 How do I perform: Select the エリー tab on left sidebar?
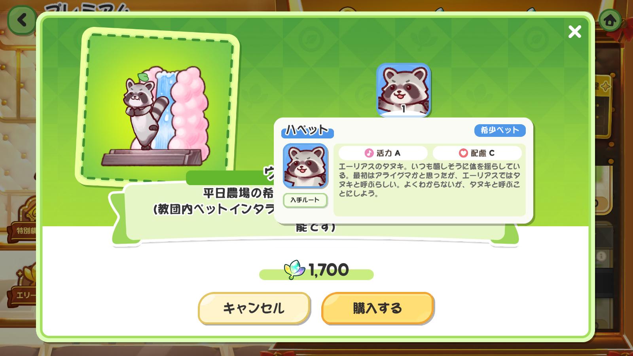point(24,295)
